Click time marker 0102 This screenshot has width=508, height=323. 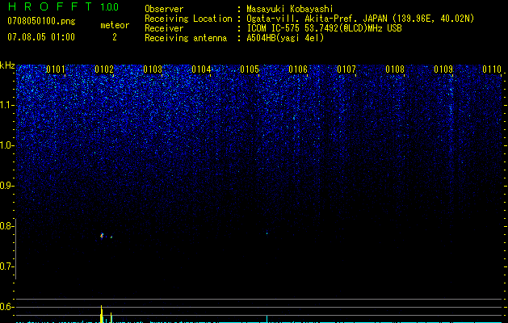click(104, 69)
